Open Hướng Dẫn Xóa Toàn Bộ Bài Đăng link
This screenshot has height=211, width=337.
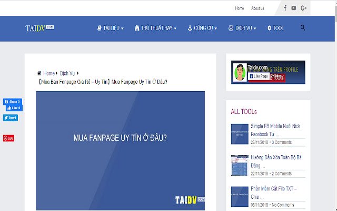(276, 161)
